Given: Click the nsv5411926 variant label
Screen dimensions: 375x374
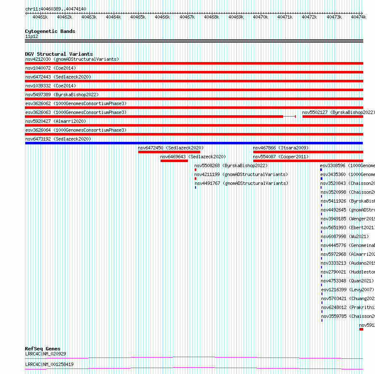Looking at the screenshot, I should 348,201.
